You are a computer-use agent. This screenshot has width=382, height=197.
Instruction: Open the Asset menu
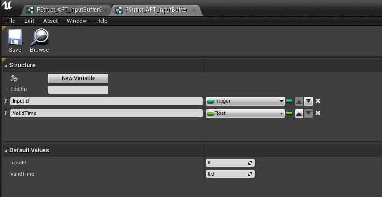[x=50, y=21]
